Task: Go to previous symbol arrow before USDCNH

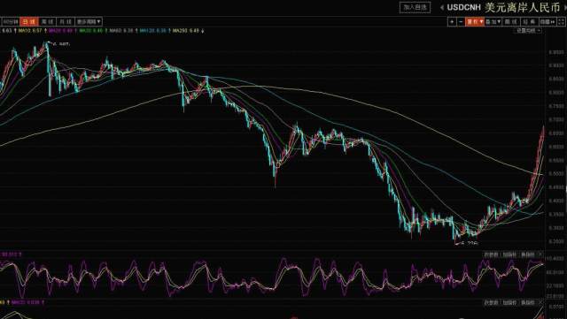Action: 442,7
